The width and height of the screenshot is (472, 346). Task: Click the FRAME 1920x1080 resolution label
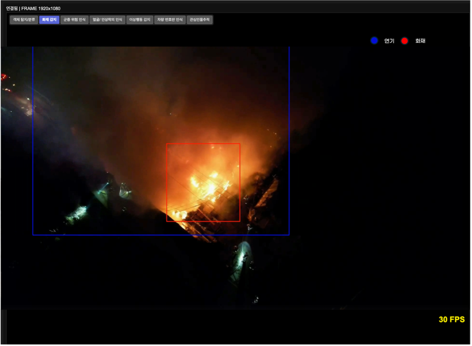pyautogui.click(x=41, y=8)
